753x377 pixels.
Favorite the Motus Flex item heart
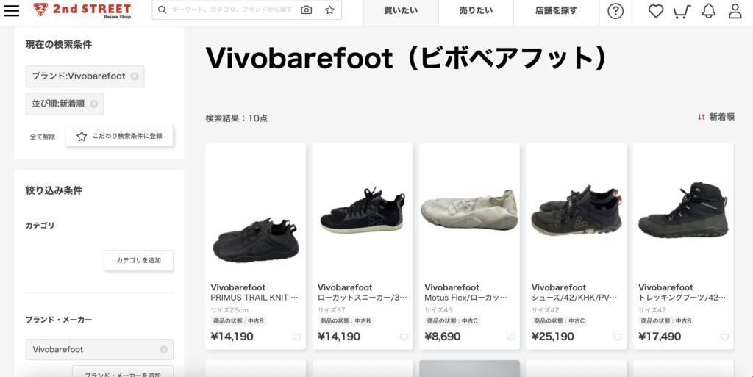511,337
